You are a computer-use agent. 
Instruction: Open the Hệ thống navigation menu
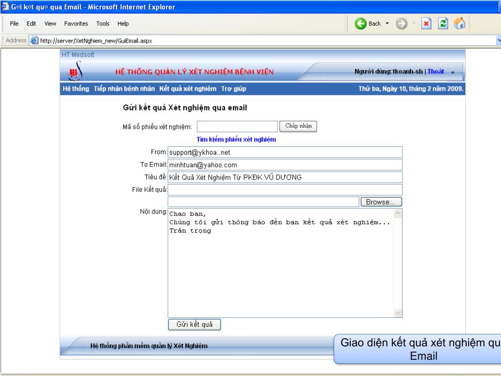[x=75, y=89]
